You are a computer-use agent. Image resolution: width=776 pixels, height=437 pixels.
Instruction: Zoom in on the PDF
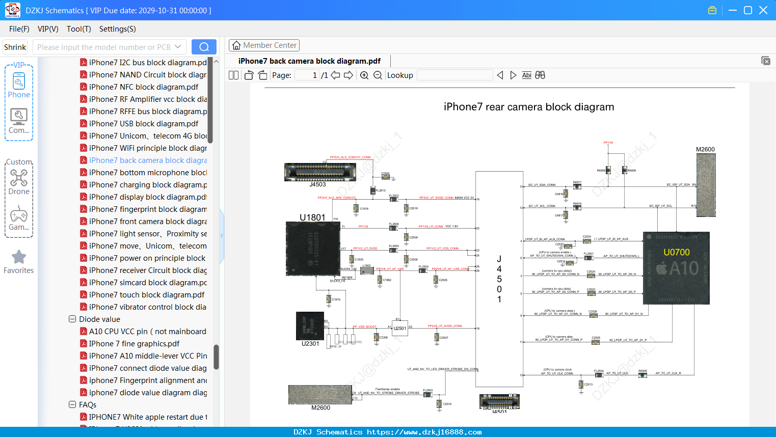click(x=364, y=75)
